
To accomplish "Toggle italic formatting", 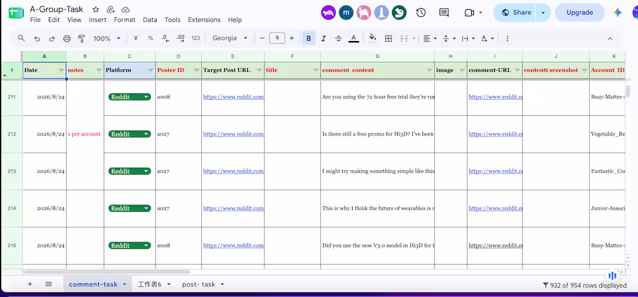I will [324, 39].
